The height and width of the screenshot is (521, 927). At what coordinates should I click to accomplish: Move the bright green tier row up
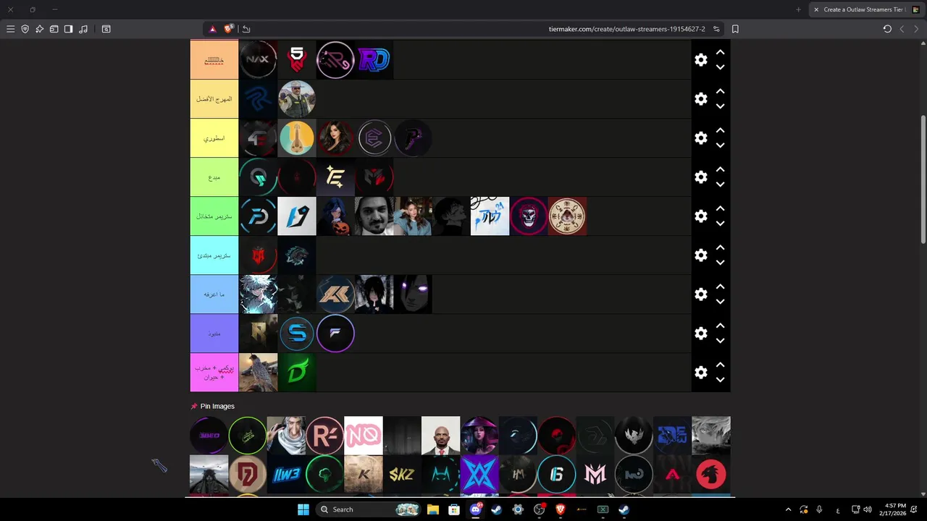tap(720, 208)
